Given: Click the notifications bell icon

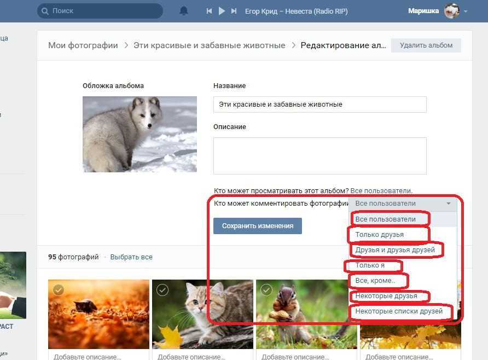Looking at the screenshot, I should click(184, 11).
